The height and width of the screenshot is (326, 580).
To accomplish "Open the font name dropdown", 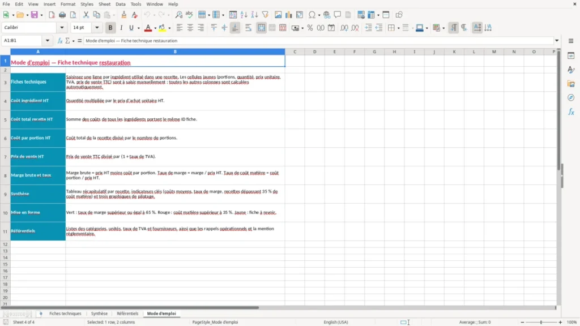I will 62,27.
